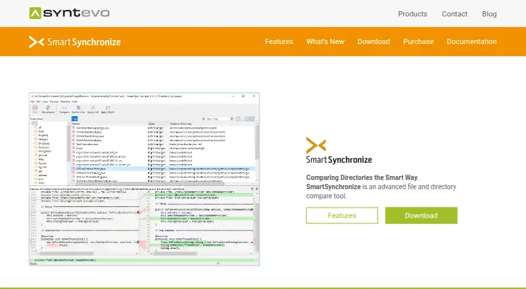Click the white outlined Features button
The height and width of the screenshot is (289, 526).
[x=342, y=215]
